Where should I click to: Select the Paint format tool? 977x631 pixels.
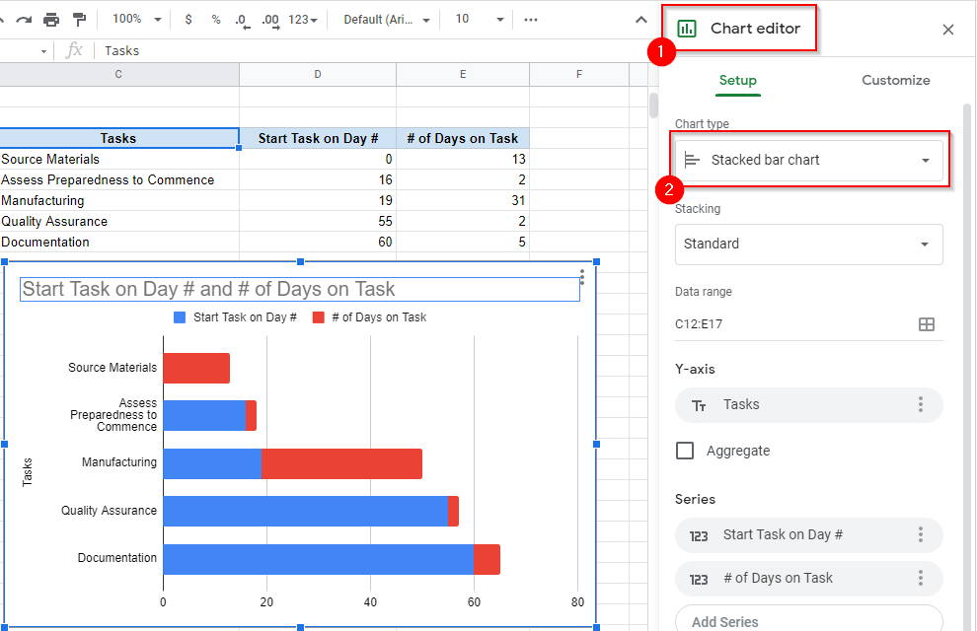tap(80, 20)
